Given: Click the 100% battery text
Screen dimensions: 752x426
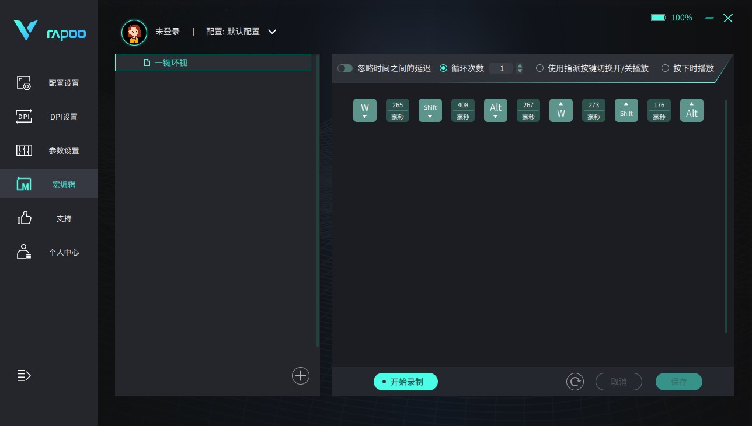Looking at the screenshot, I should point(681,18).
